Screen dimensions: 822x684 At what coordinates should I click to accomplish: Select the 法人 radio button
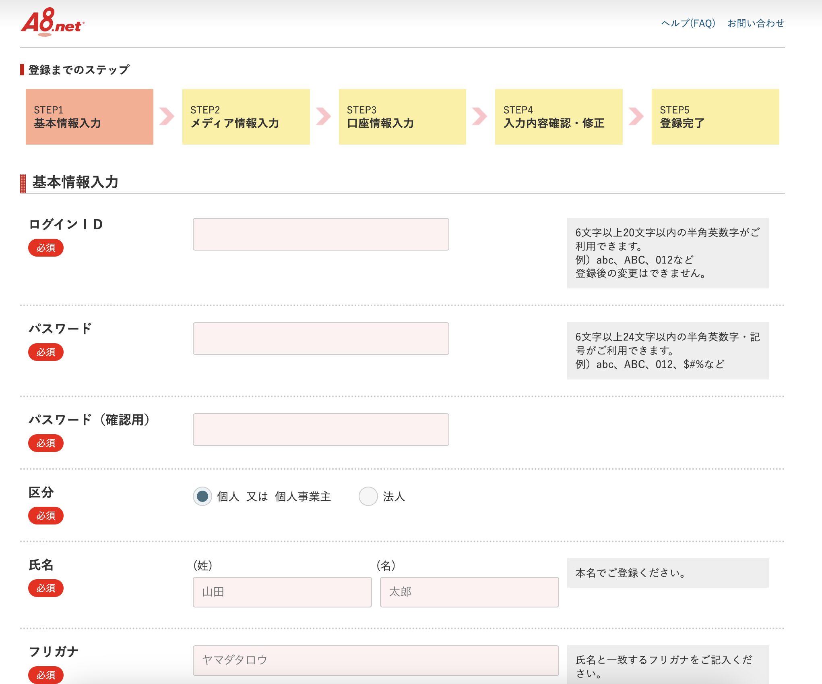click(x=368, y=496)
